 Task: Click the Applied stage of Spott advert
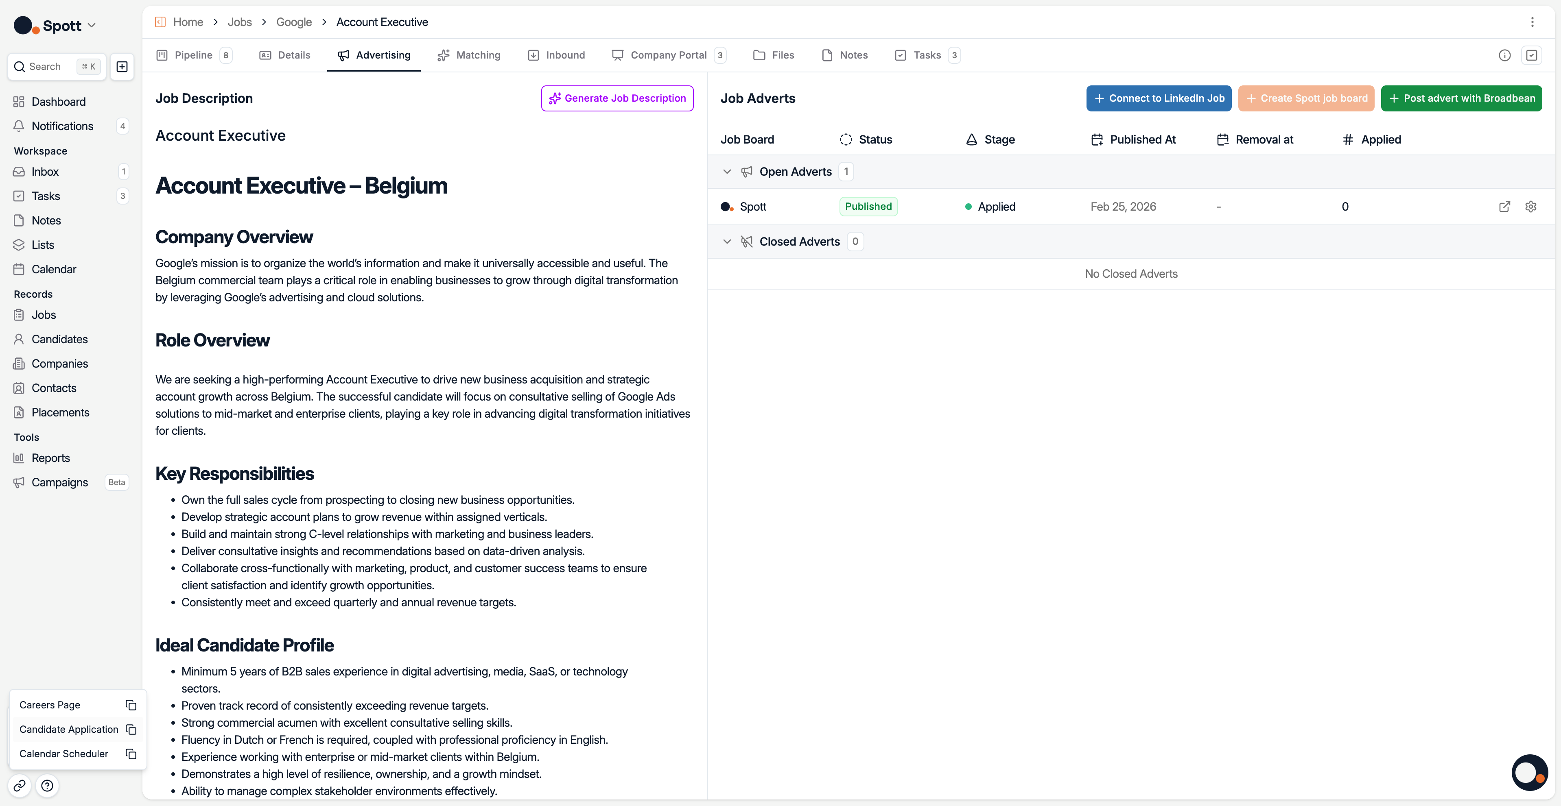(x=990, y=207)
